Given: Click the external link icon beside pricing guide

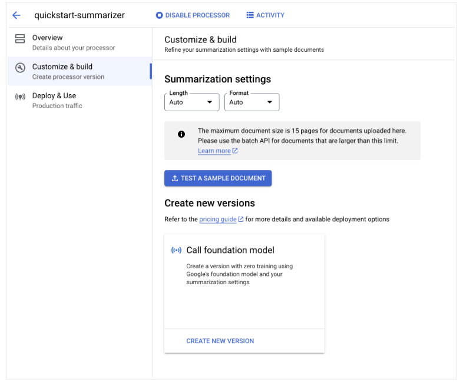Looking at the screenshot, I should click(x=241, y=219).
